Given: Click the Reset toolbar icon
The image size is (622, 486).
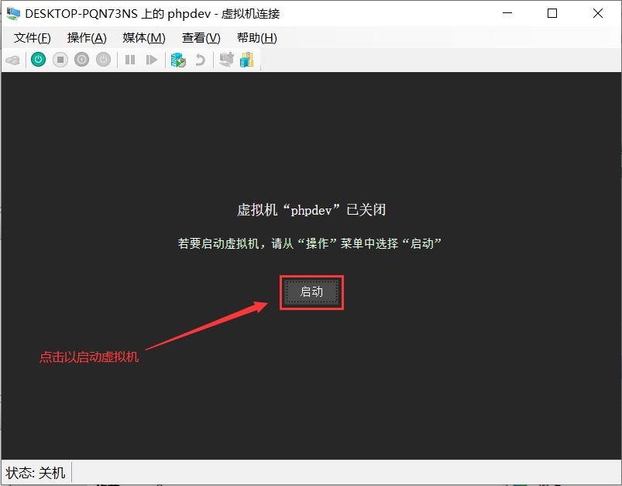Looking at the screenshot, I should (152, 59).
